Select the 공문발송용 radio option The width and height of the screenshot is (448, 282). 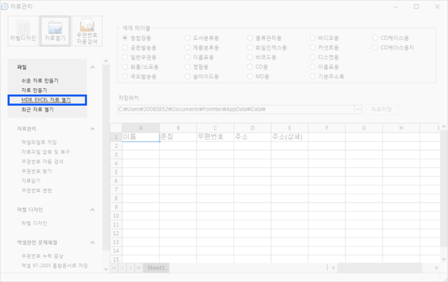(x=125, y=48)
